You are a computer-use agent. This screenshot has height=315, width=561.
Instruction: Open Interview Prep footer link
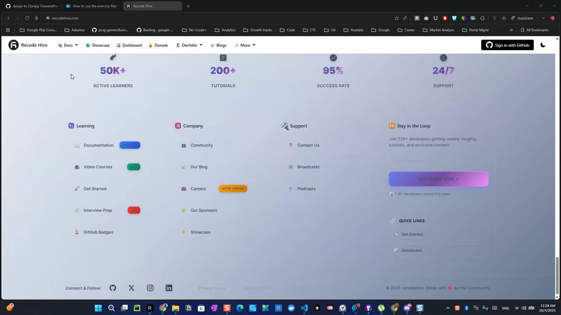(x=98, y=210)
